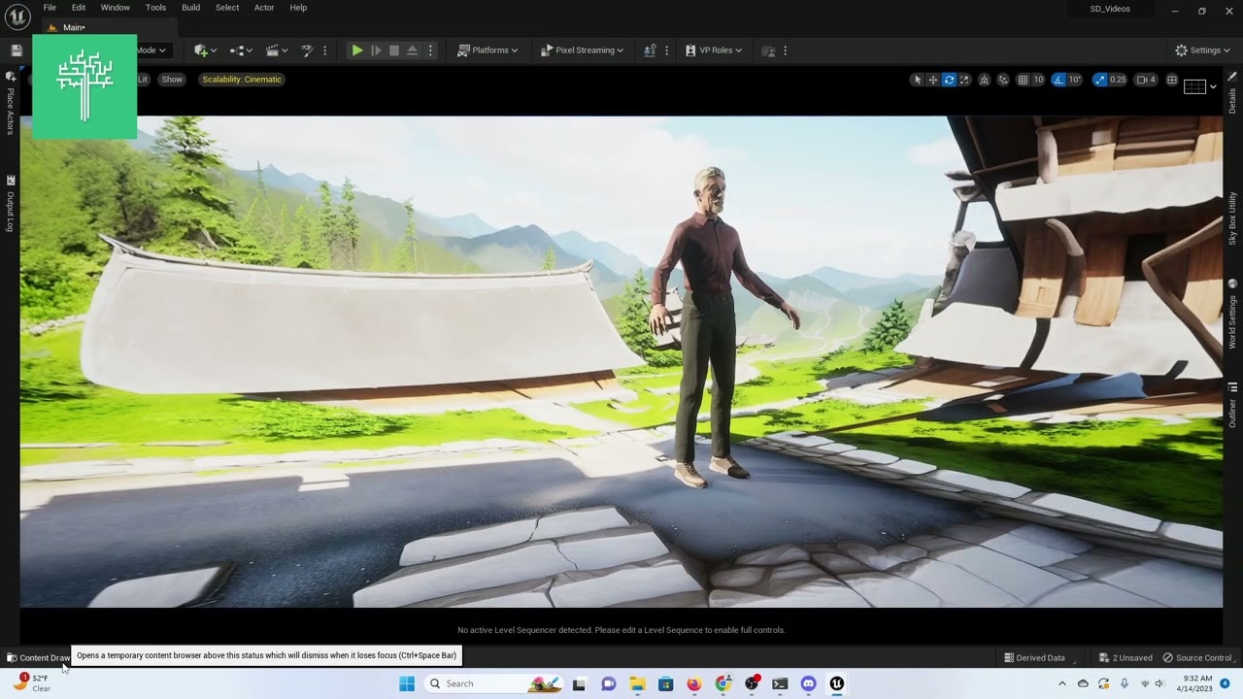
Task: Open the Select menu
Action: click(227, 8)
